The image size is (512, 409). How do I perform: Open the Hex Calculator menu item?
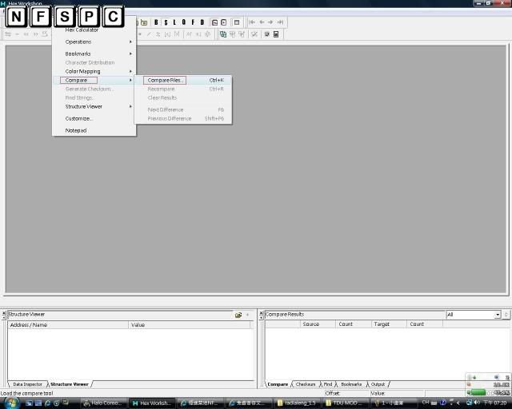coord(82,30)
